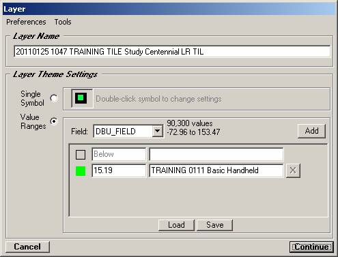Viewport: 338px width, 257px height.
Task: Click the single symbol green square preview
Action: tap(82, 98)
